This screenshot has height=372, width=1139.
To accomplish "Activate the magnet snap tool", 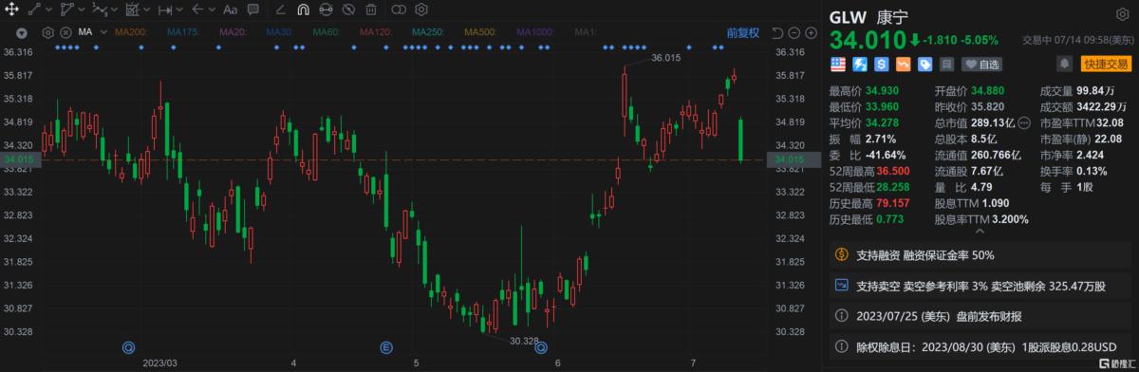I will (x=303, y=10).
